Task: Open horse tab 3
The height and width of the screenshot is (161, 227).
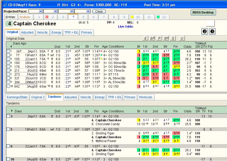Action: tap(63, 17)
